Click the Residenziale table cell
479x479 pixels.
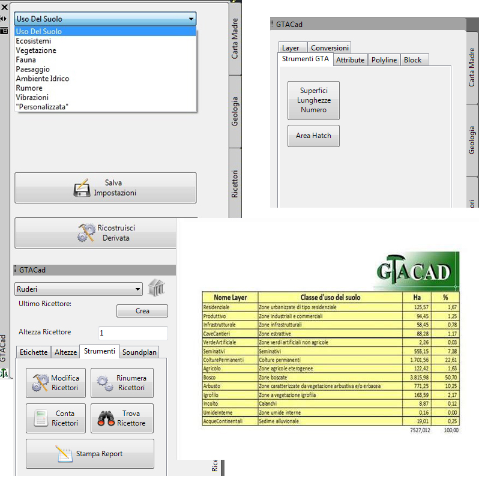pyautogui.click(x=230, y=307)
